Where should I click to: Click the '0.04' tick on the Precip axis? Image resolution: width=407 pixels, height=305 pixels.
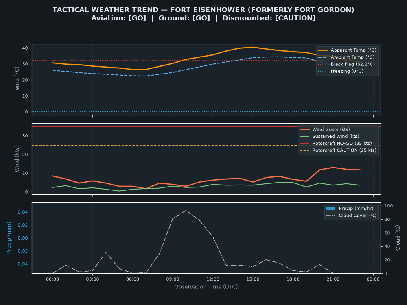pyautogui.click(x=23, y=212)
